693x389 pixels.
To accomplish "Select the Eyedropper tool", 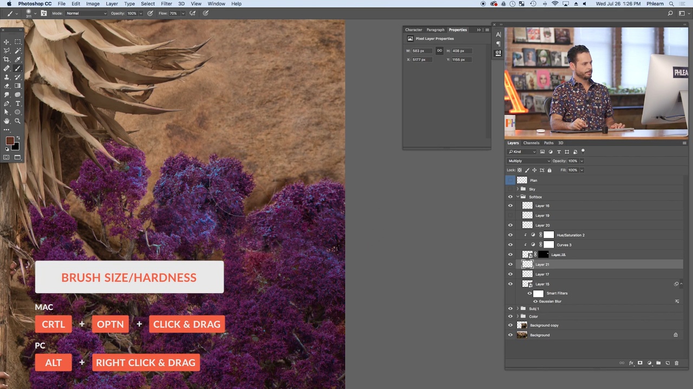I will (17, 59).
